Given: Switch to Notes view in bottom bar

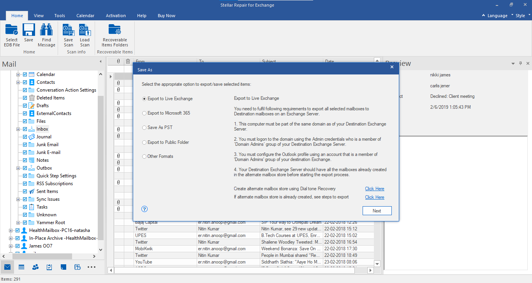Looking at the screenshot, I should 63,267.
